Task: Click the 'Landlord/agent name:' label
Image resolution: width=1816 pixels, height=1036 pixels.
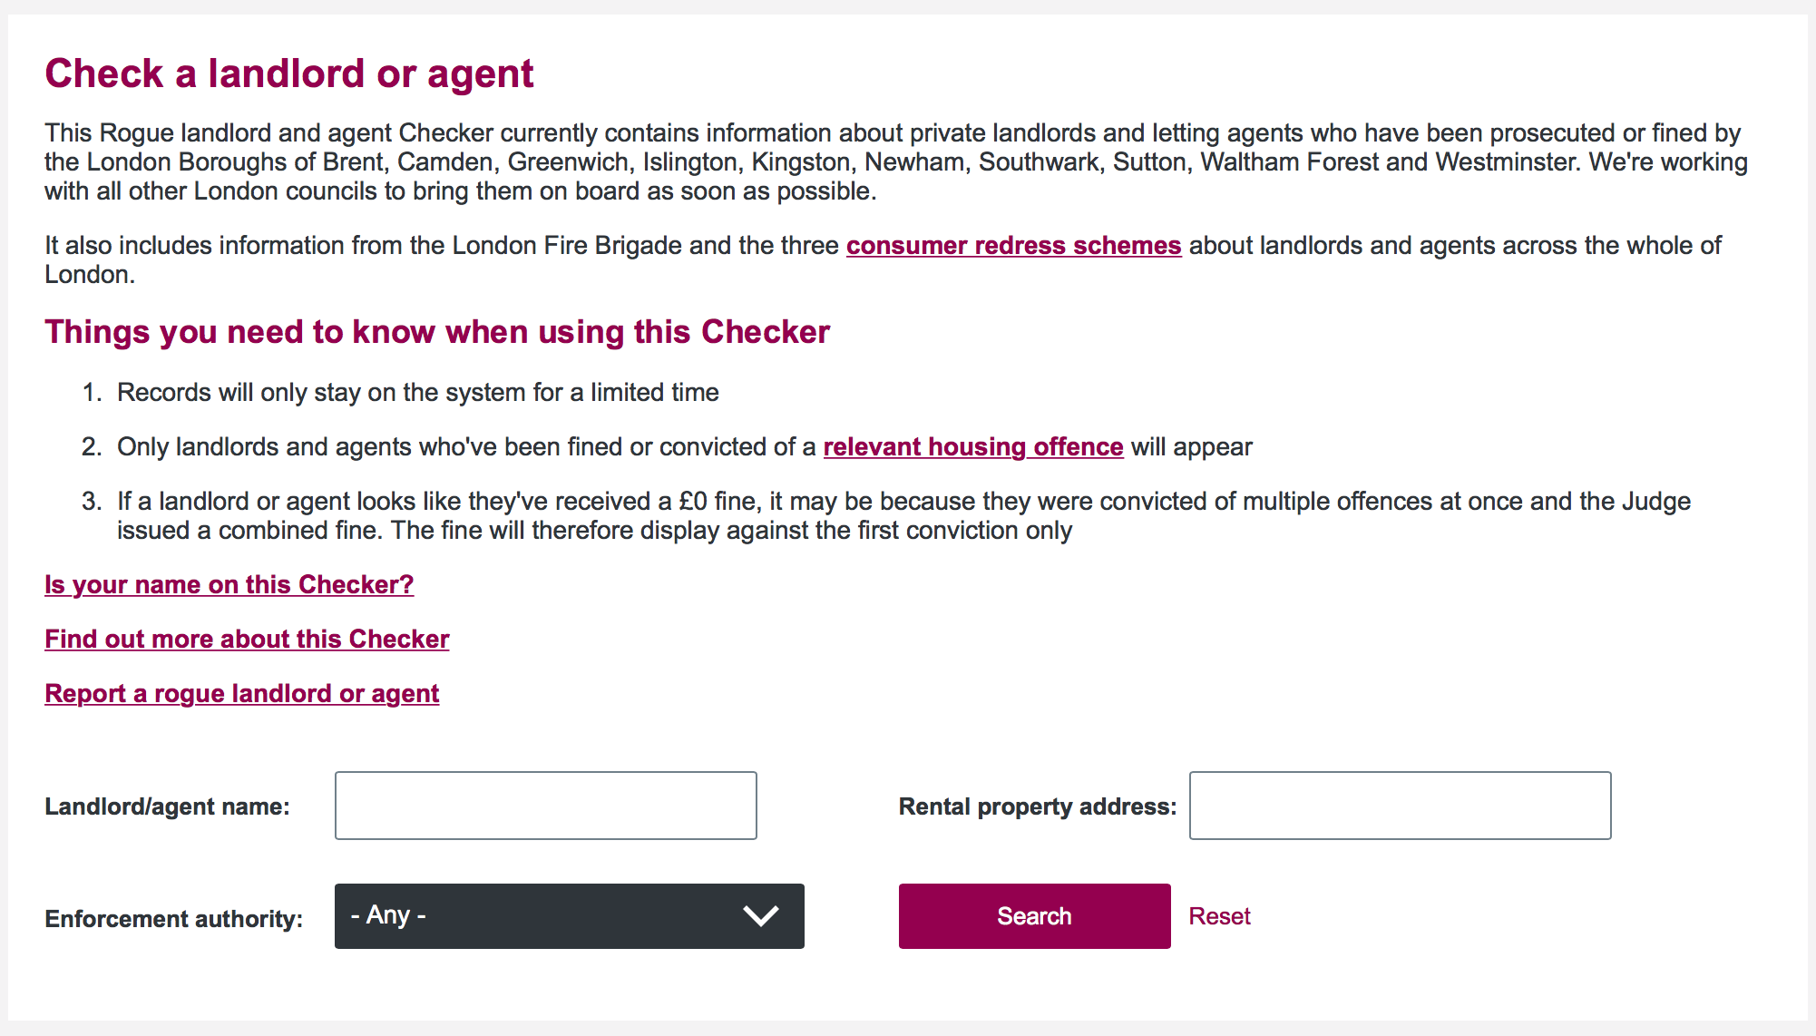Action: tap(167, 806)
